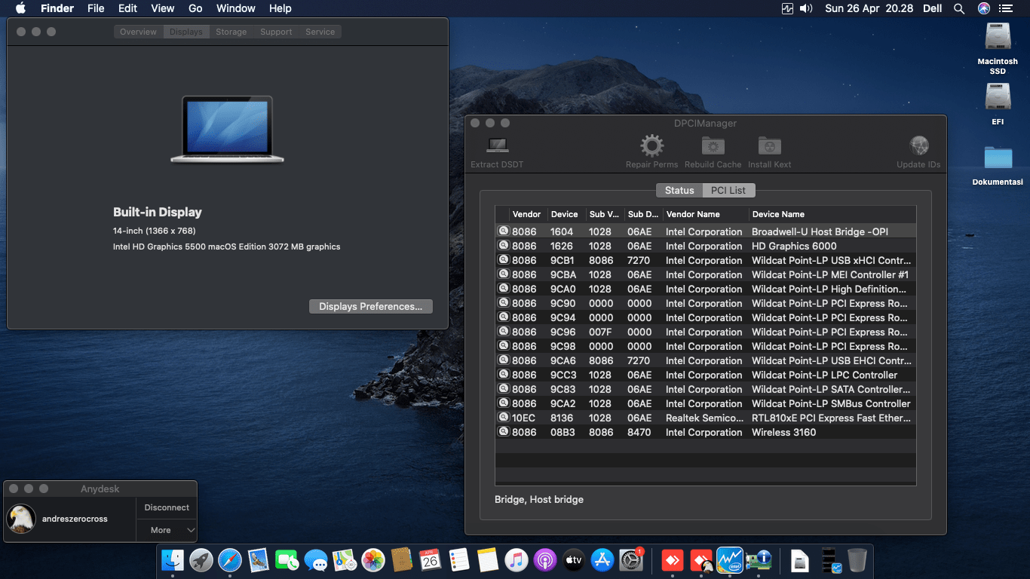Screen dimensions: 1030x579
Task: Sort the PCI table by Vendor Name column
Action: point(706,214)
